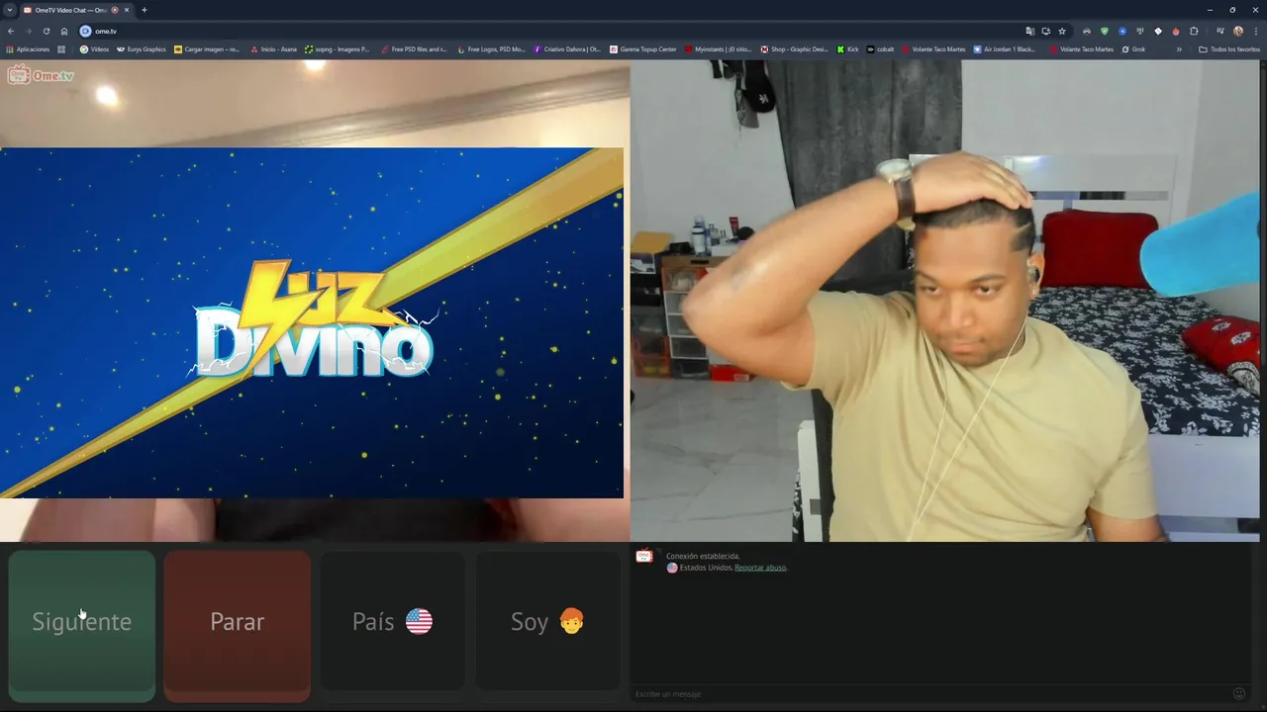
Task: Open the Criativo Dahora bookmark
Action: [x=567, y=49]
